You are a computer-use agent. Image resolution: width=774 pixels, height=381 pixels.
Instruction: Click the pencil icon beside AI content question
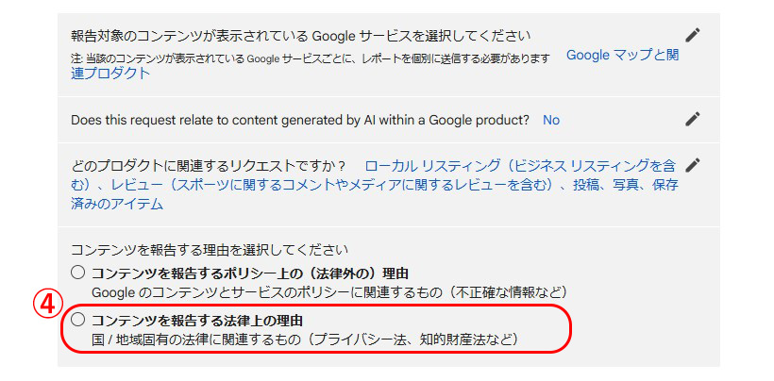click(693, 119)
